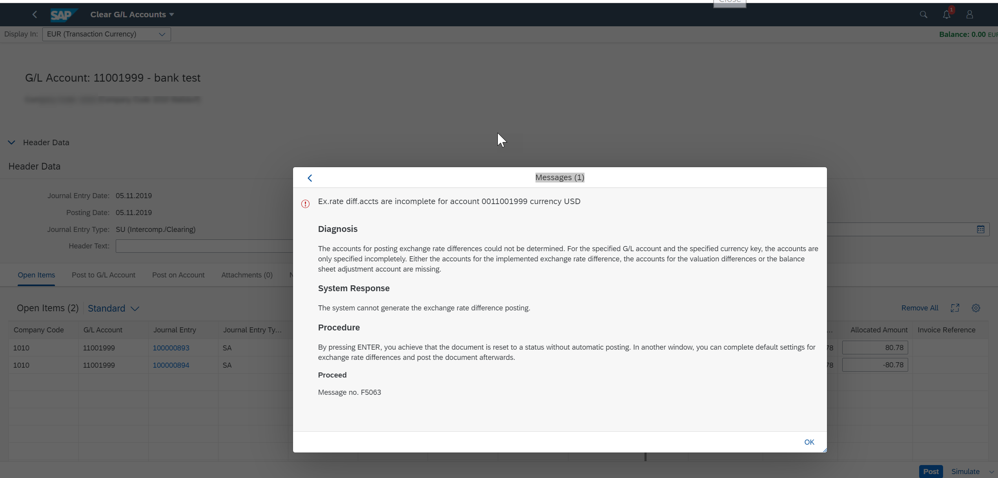Click the table settings gear icon
998x478 pixels.
[x=976, y=308]
